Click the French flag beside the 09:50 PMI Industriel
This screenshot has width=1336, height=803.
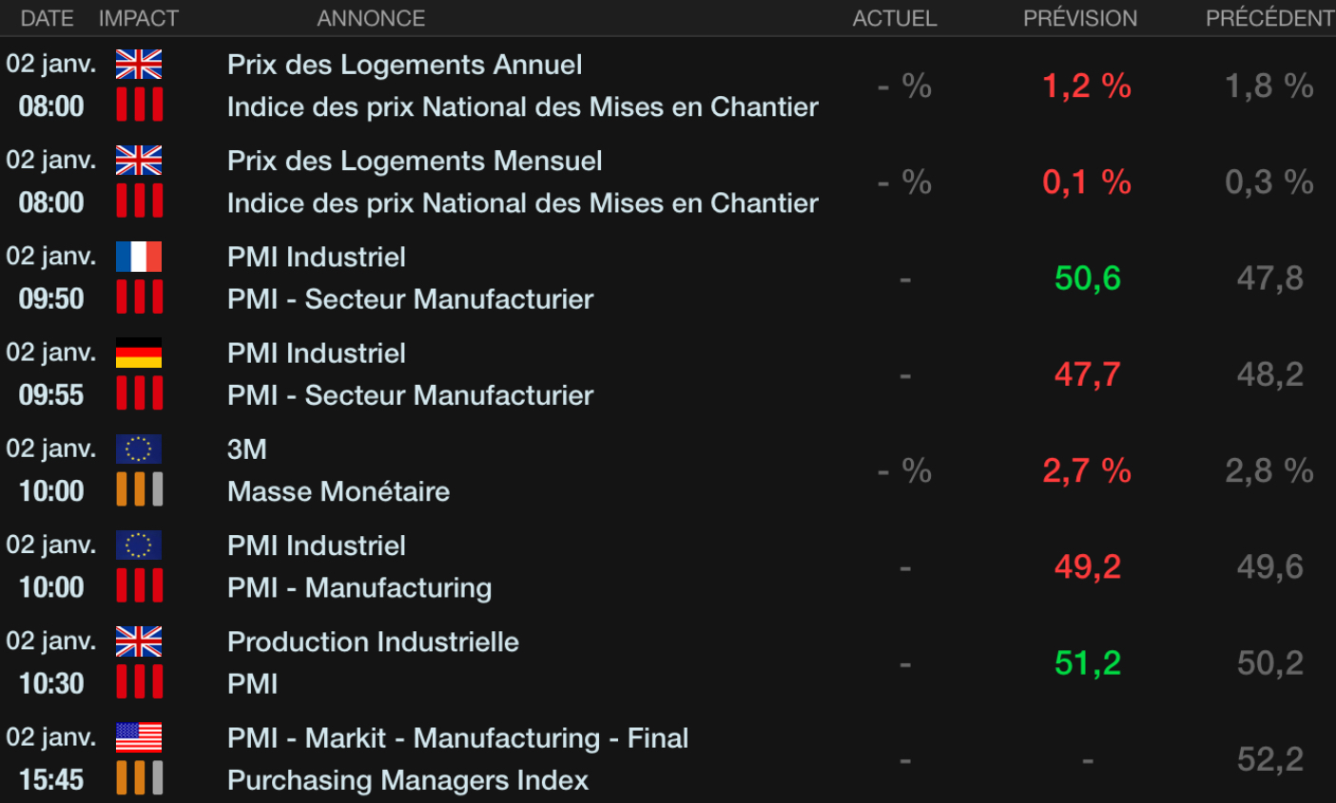139,257
